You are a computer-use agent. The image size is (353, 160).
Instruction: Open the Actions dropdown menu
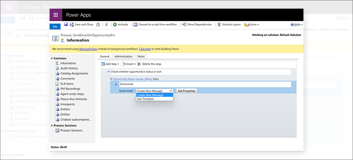[251, 25]
